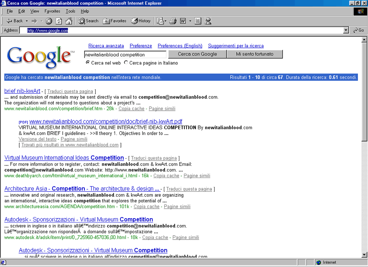Viewport: 368px width, 267px height.
Task: Go back with the Back arrow button
Action: (x=15, y=21)
